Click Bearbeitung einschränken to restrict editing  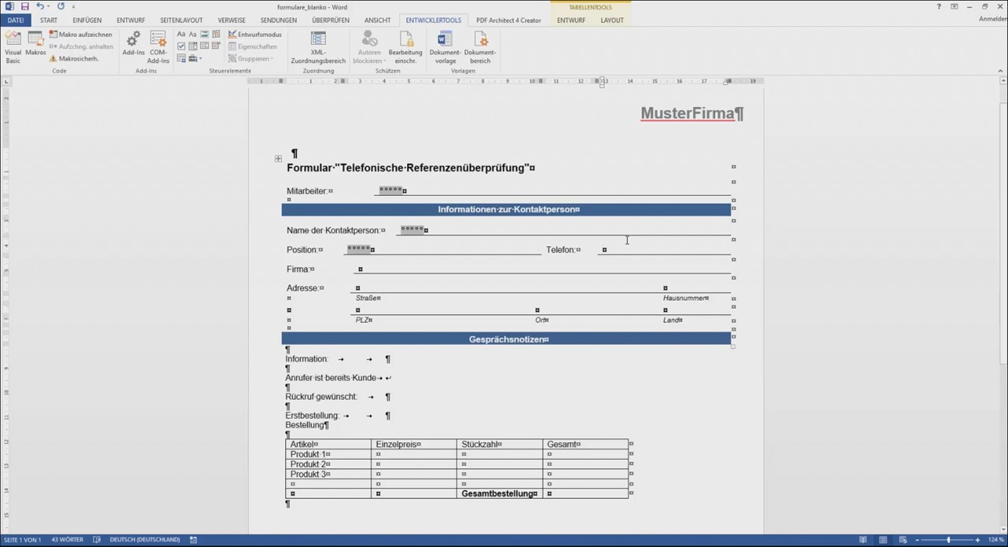tap(406, 47)
